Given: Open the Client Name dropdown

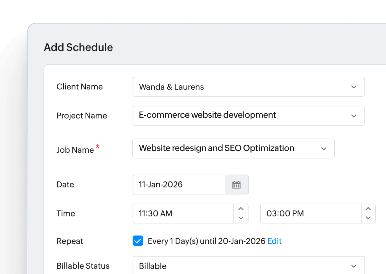Looking at the screenshot, I should pos(354,87).
